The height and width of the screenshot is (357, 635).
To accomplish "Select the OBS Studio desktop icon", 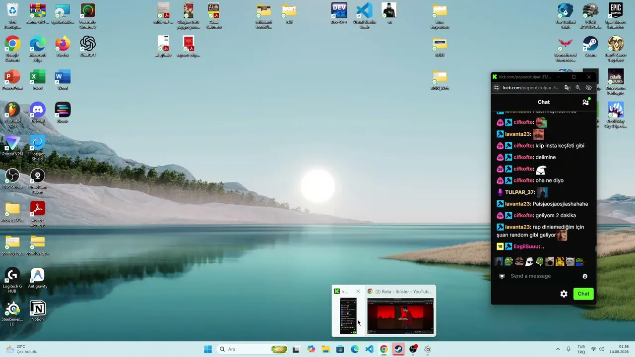I will 12,179.
